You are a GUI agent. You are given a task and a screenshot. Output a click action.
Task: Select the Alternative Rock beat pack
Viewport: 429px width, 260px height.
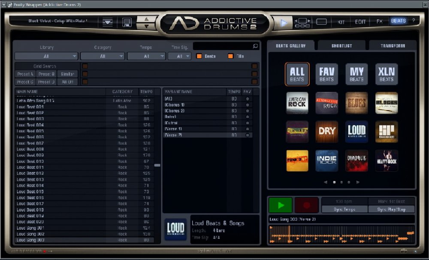326,103
